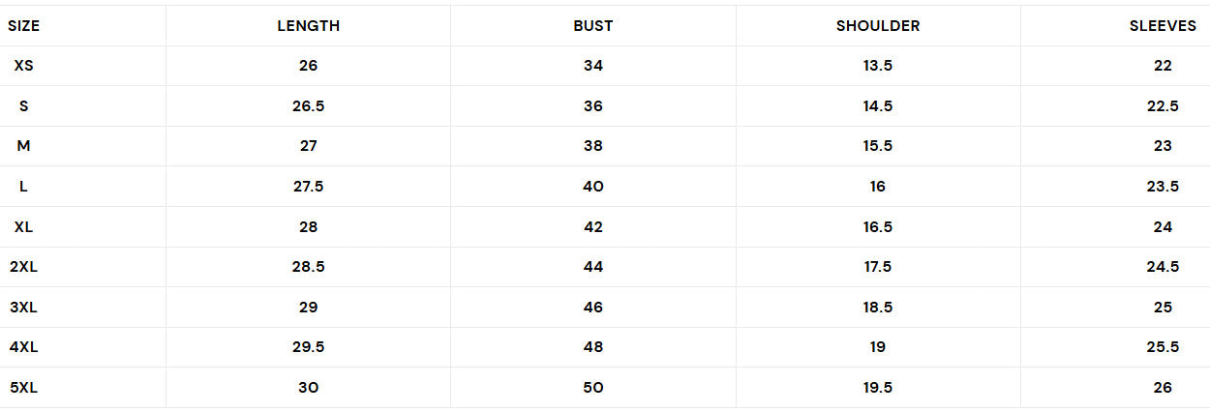The image size is (1210, 412).
Task: Select the 2XL size row label
Action: click(x=24, y=267)
